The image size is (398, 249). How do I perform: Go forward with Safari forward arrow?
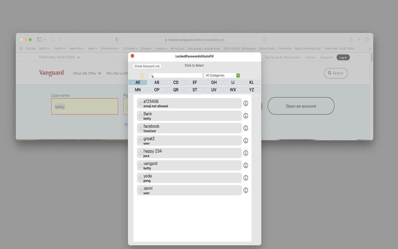tap(60, 39)
